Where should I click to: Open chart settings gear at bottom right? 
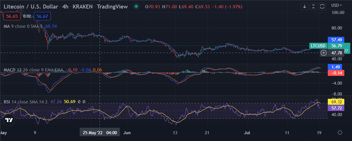point(340,133)
